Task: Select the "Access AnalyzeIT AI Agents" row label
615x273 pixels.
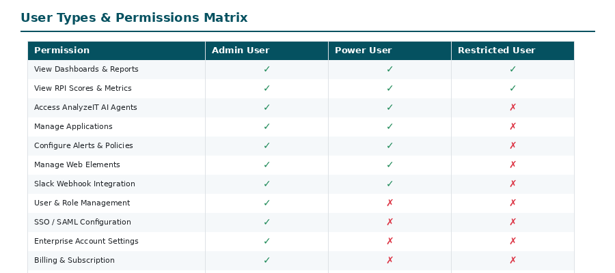Action: tap(85, 107)
